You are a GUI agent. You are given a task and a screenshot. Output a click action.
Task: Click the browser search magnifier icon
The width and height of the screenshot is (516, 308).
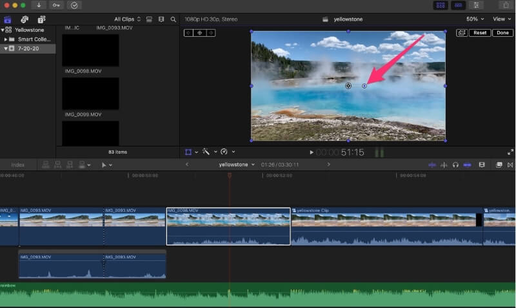[x=173, y=19]
